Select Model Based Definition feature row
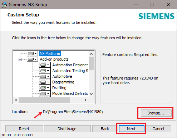 tap(70, 93)
